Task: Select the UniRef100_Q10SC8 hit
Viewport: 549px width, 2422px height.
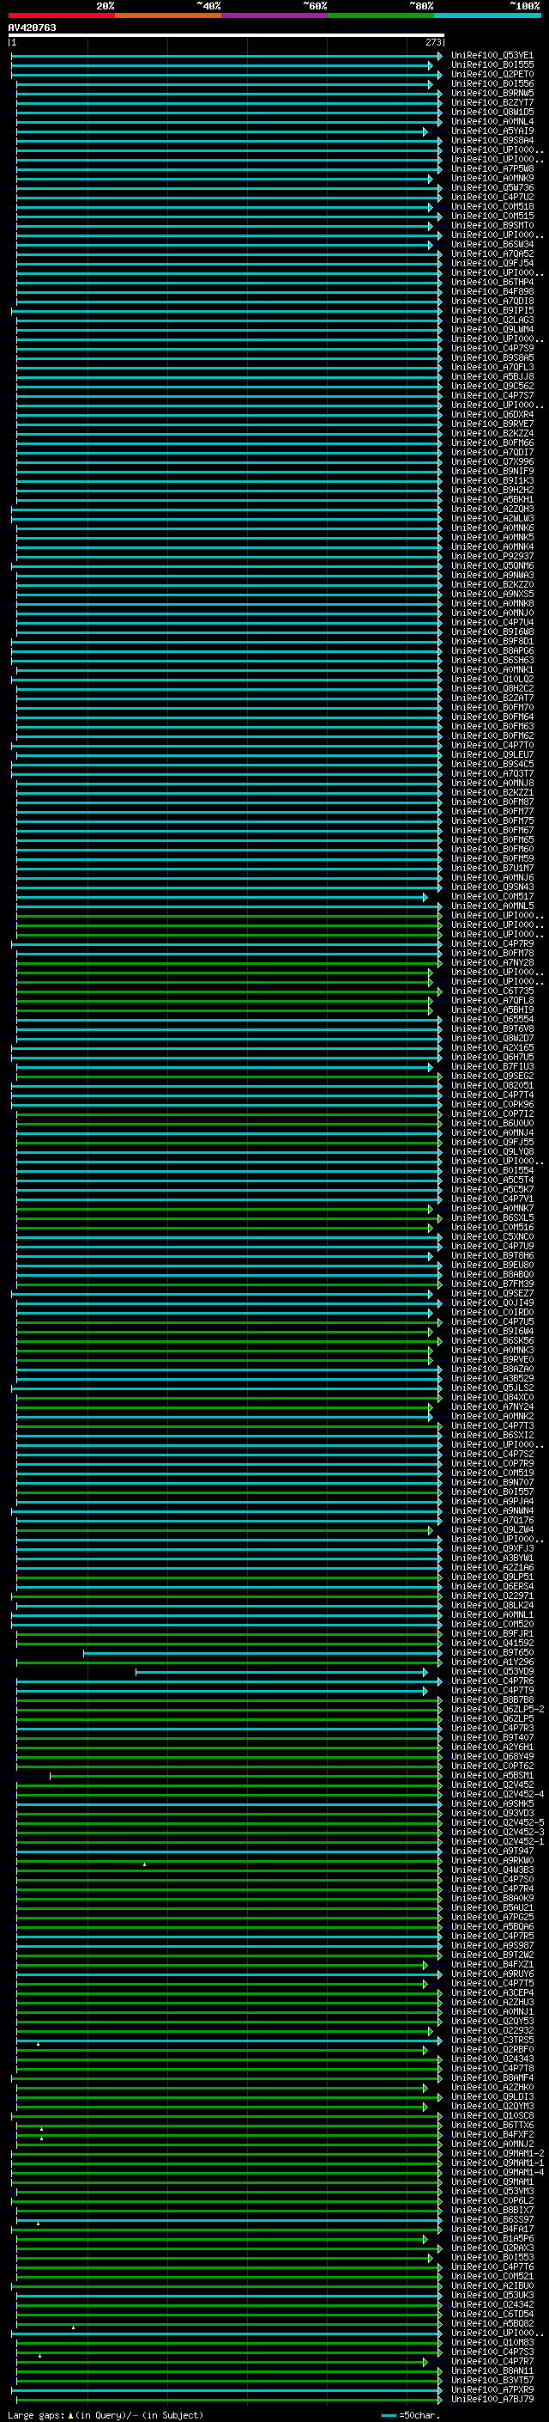Action: point(492,2115)
